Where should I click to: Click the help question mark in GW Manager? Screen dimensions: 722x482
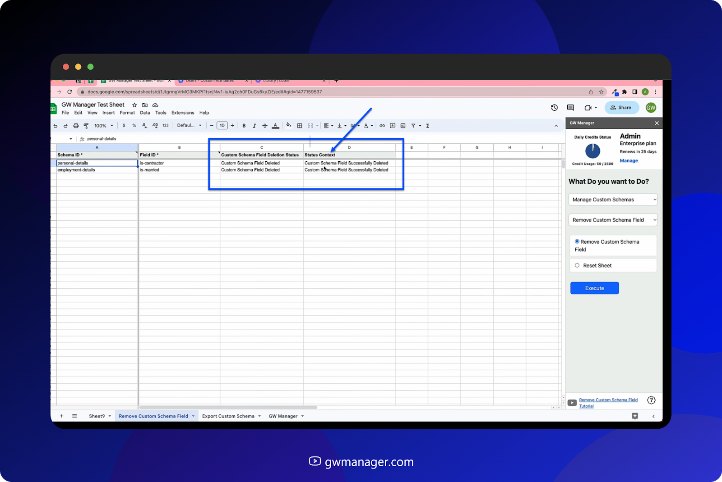coord(651,400)
